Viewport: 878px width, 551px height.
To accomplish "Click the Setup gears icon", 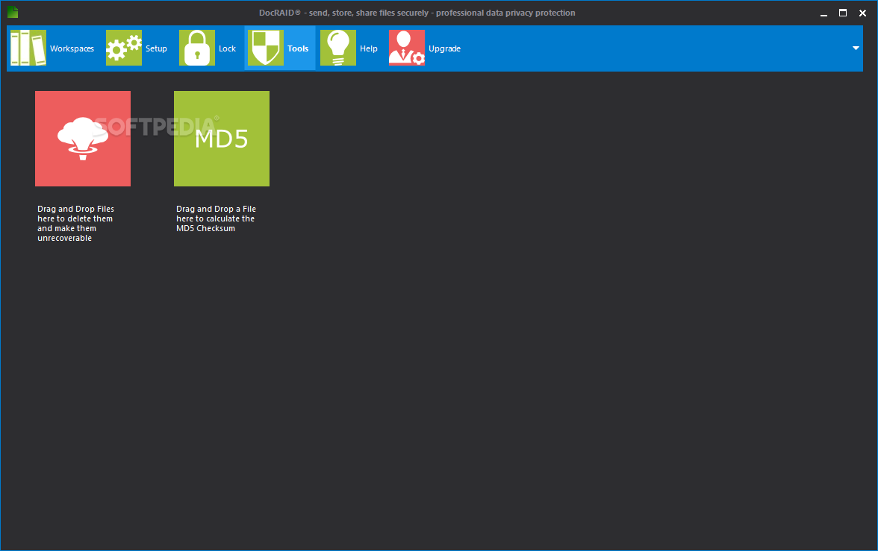I will click(x=124, y=48).
